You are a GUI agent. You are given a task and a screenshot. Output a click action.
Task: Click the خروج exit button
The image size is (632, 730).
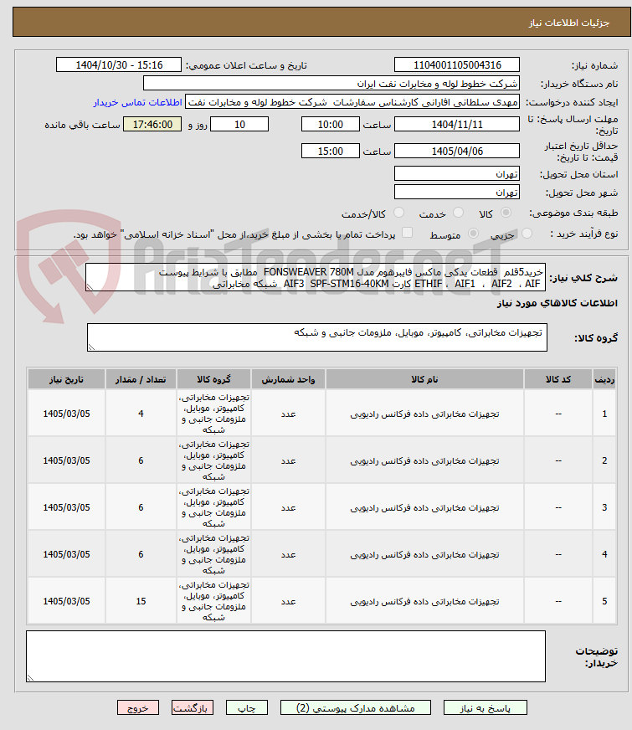click(x=138, y=707)
